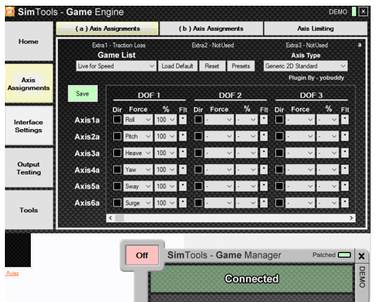Image resolution: width=391 pixels, height=302 pixels.
Task: Check Dir box for Axis6a DOF 3
Action: (279, 202)
